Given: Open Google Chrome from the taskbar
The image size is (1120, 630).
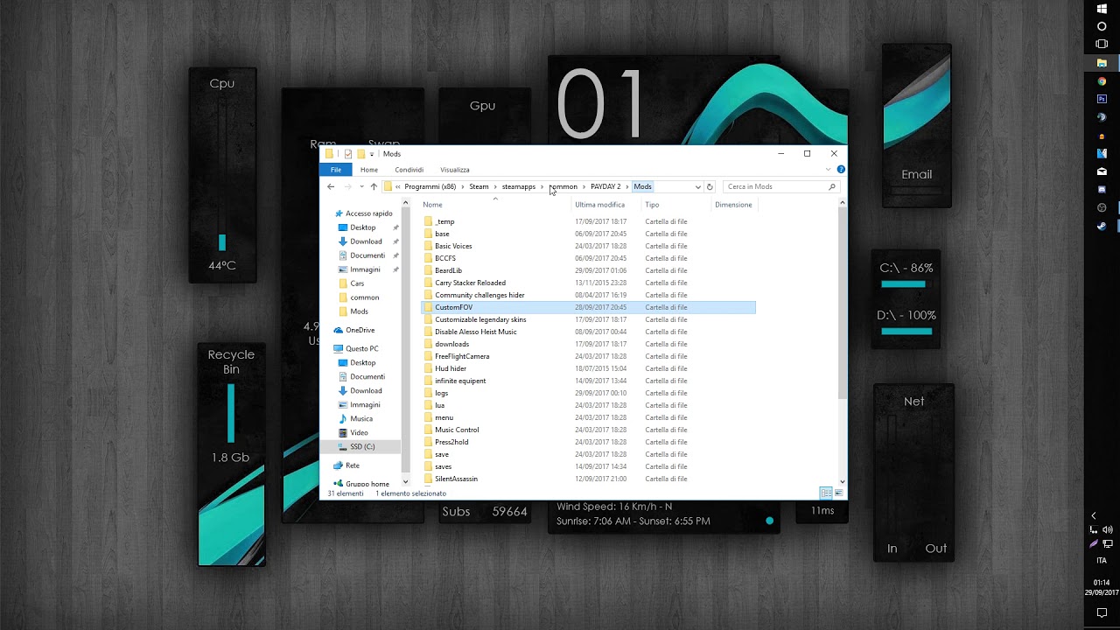Looking at the screenshot, I should 1102,81.
